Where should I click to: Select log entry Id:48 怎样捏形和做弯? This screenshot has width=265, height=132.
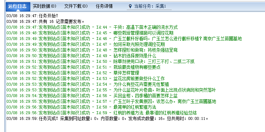tap(92, 50)
